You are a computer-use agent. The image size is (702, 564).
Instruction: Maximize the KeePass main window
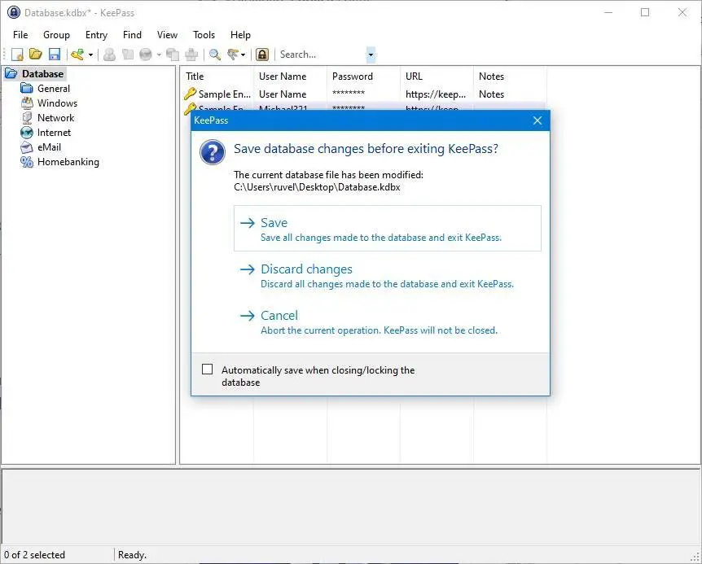pyautogui.click(x=645, y=12)
